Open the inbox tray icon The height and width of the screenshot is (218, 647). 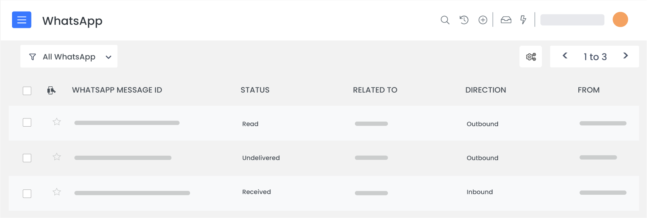(x=506, y=20)
